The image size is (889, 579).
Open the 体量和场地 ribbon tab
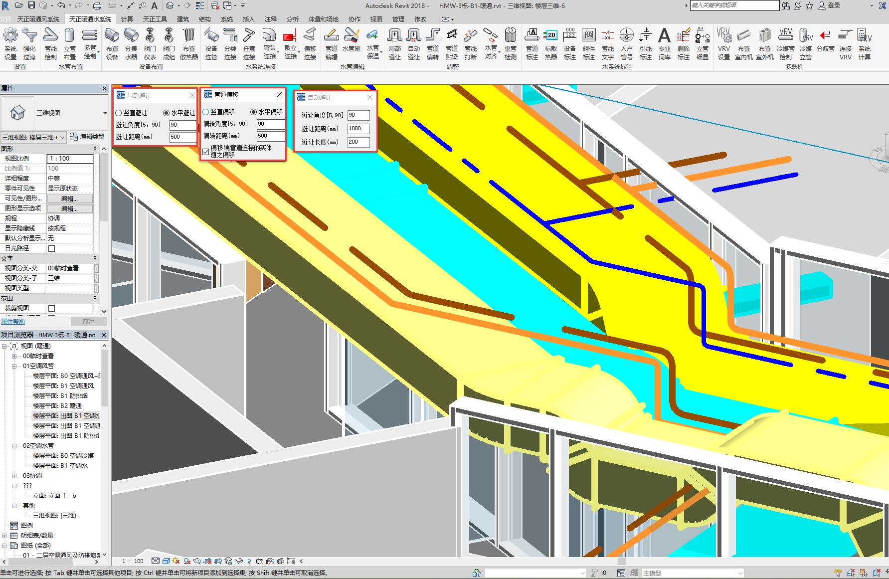[x=323, y=19]
